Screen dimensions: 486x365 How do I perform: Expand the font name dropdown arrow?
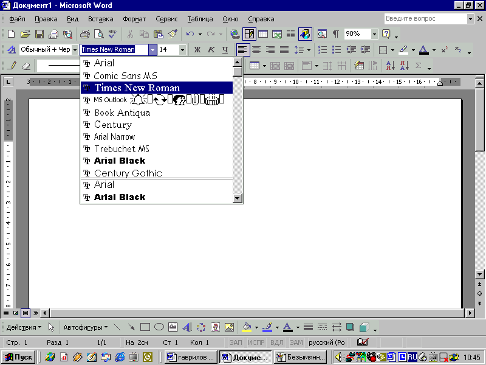pos(152,50)
